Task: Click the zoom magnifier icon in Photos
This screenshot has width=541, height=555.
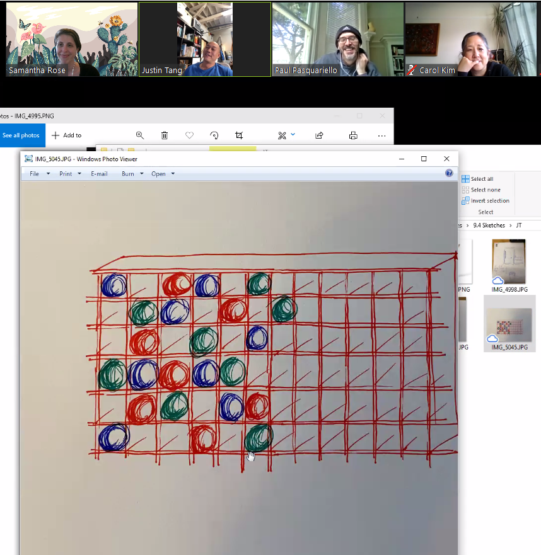Action: pyautogui.click(x=140, y=135)
